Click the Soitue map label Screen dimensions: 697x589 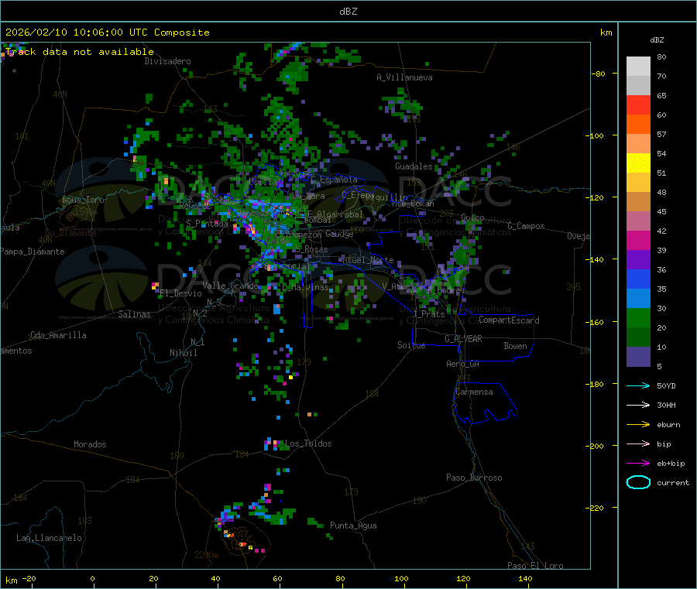[411, 345]
